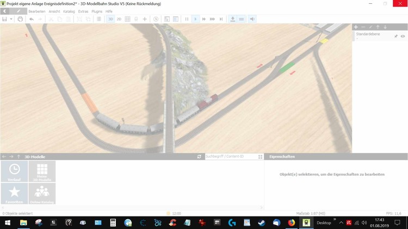Switch to 3D view mode
408x229 pixels.
[x=110, y=19]
